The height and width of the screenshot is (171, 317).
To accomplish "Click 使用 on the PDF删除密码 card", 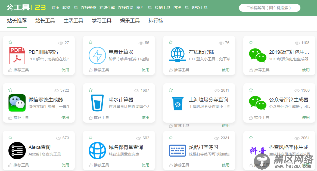I will (65, 70).
